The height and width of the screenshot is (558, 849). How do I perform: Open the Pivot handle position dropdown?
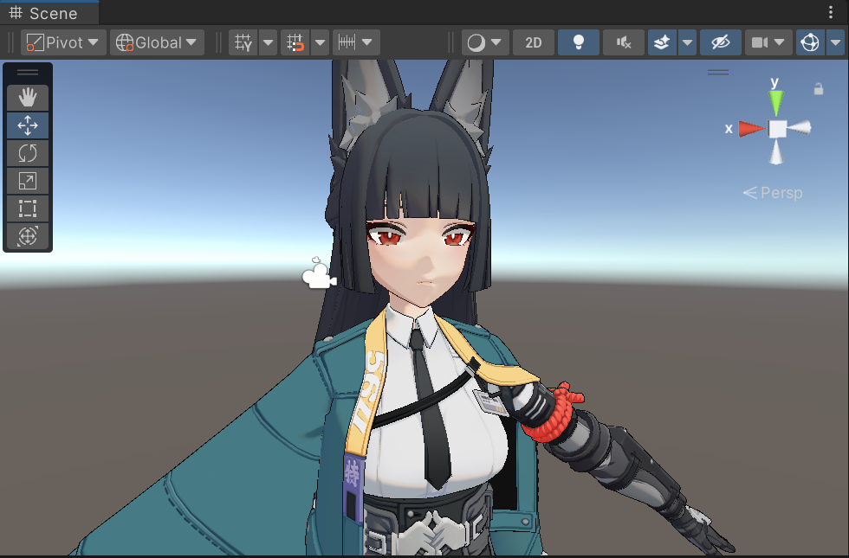(x=63, y=42)
